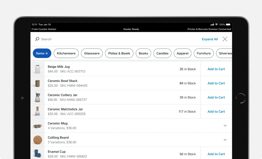Select the Furniture category chip

[x=204, y=53]
